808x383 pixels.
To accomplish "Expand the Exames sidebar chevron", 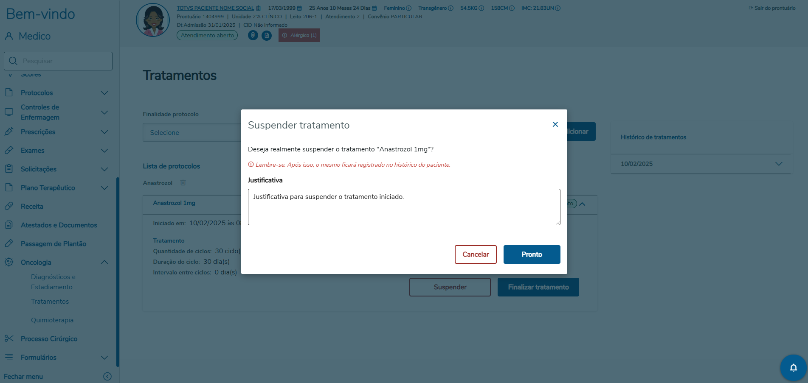I will 104,151.
